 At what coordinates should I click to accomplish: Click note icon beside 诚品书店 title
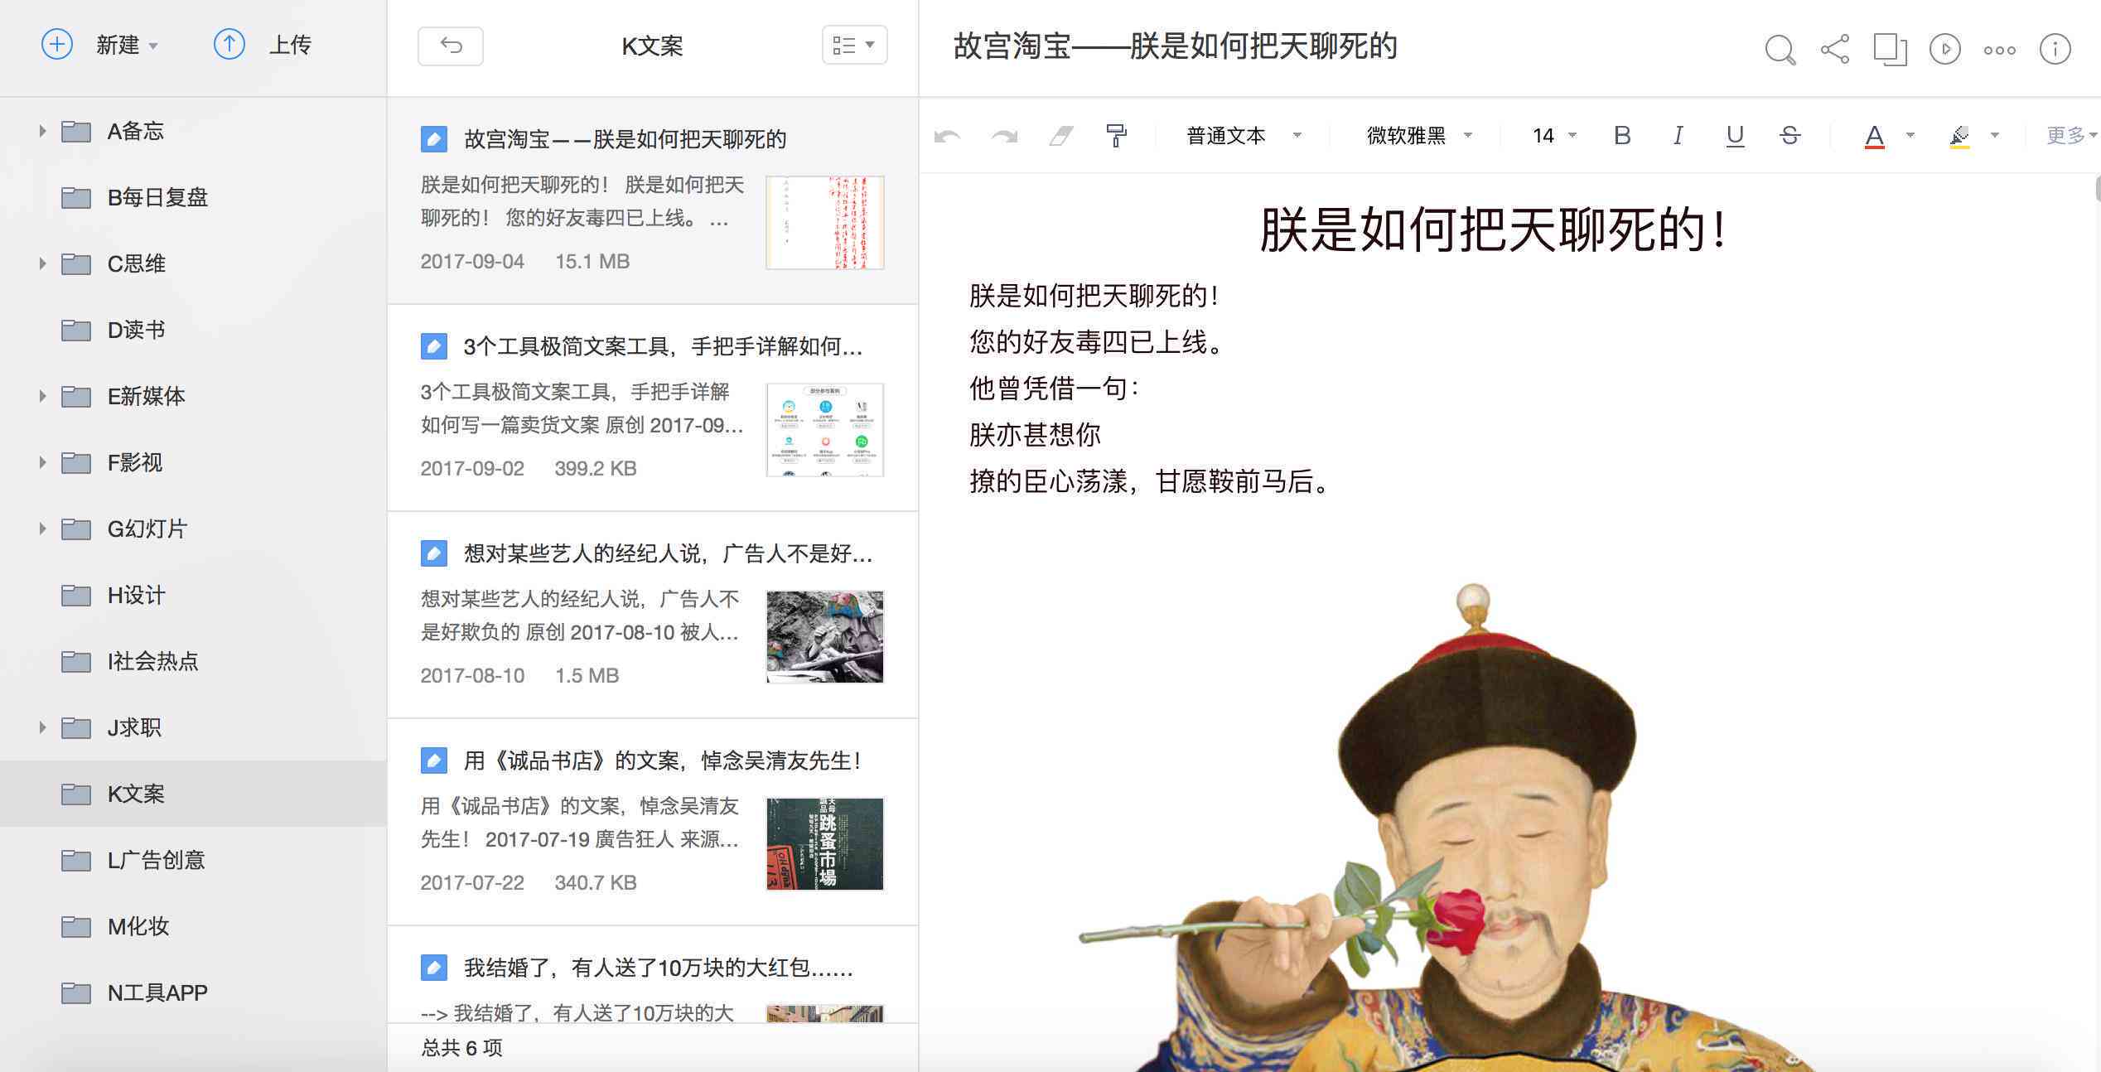(434, 761)
